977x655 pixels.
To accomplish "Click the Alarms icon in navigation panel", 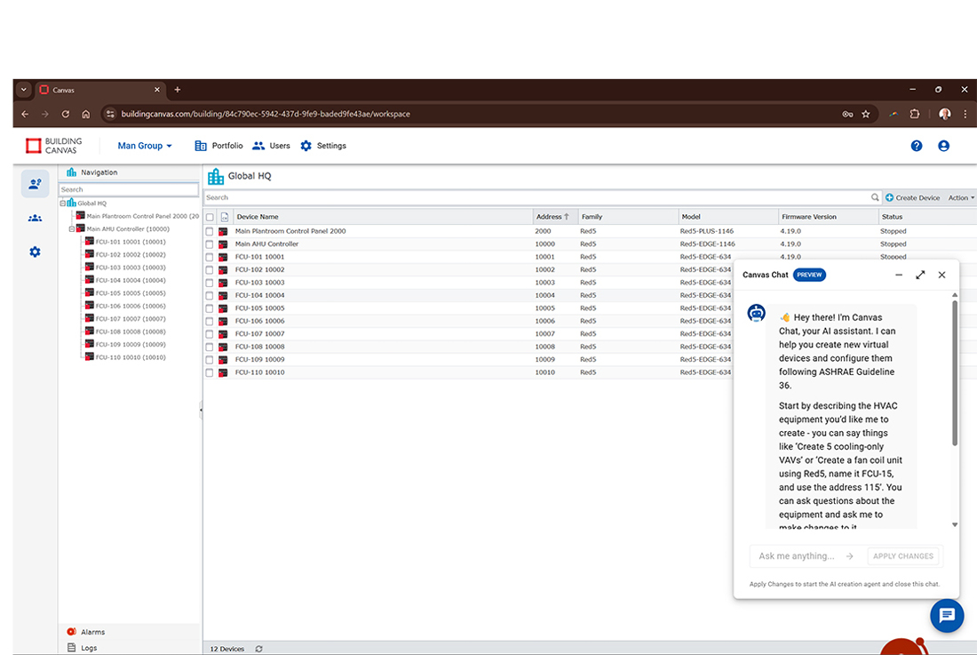I will (x=72, y=632).
